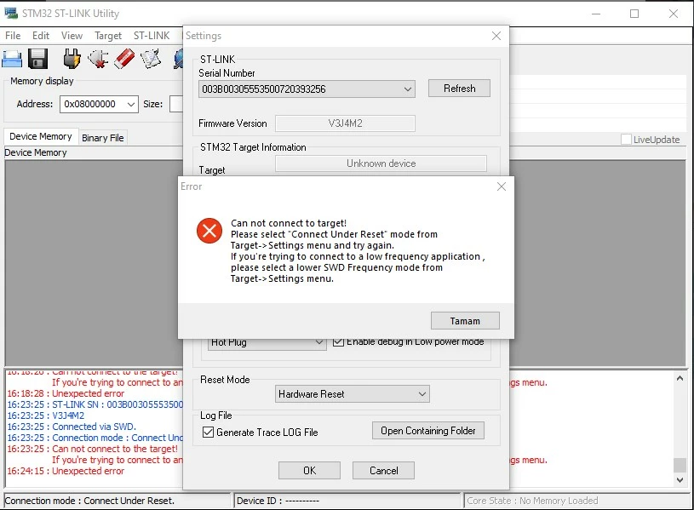Image resolution: width=694 pixels, height=510 pixels.
Task: Open the Edit menu
Action: tap(41, 36)
